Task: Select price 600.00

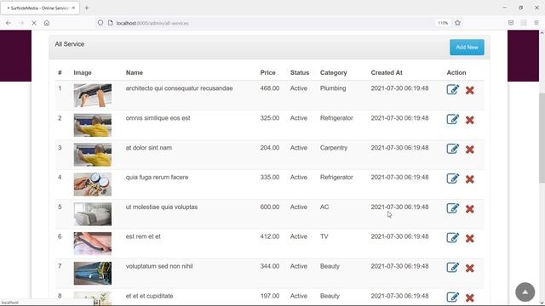Action: pyautogui.click(x=270, y=207)
